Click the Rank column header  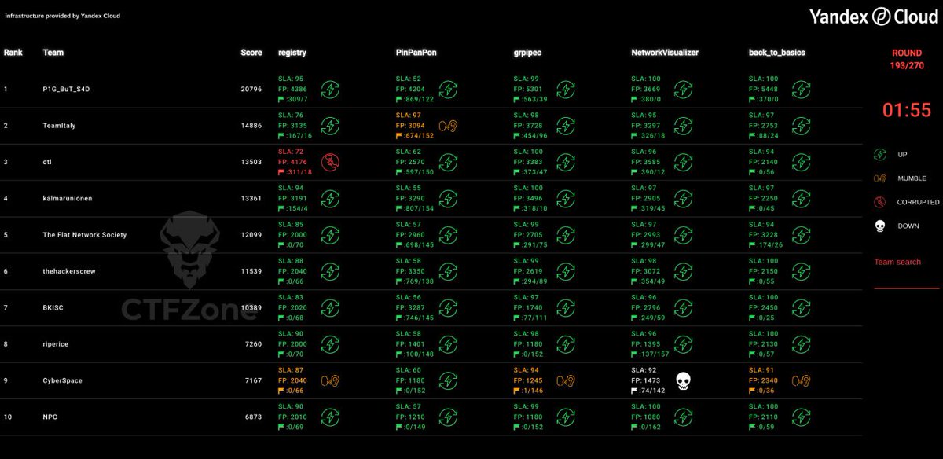click(x=13, y=53)
